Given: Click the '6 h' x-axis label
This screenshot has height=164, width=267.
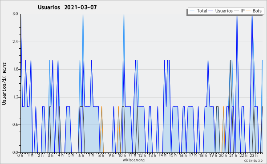Looking at the screenshot, I should (x=81, y=155).
